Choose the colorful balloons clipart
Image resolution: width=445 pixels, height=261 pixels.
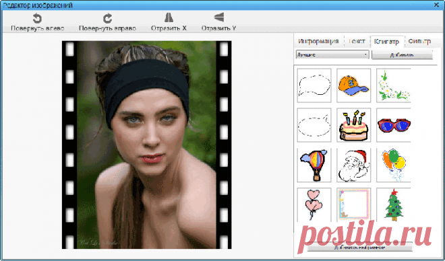click(393, 165)
